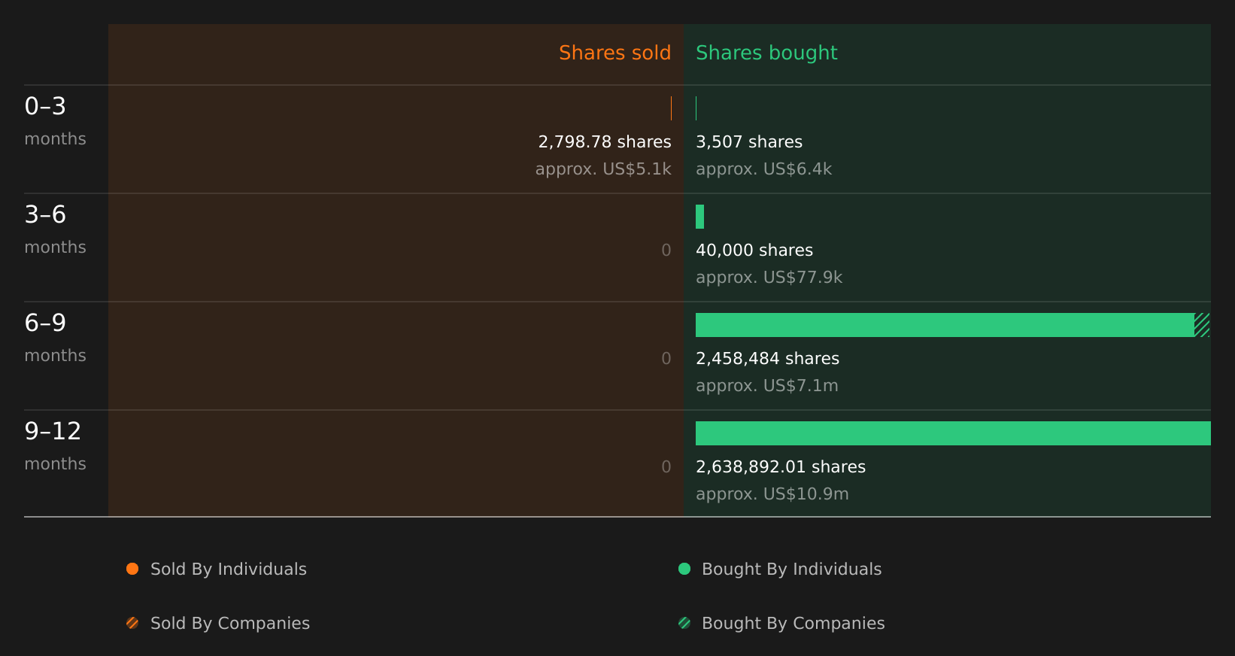
Task: Select the Sold By Companies legend label
Action: pos(230,624)
